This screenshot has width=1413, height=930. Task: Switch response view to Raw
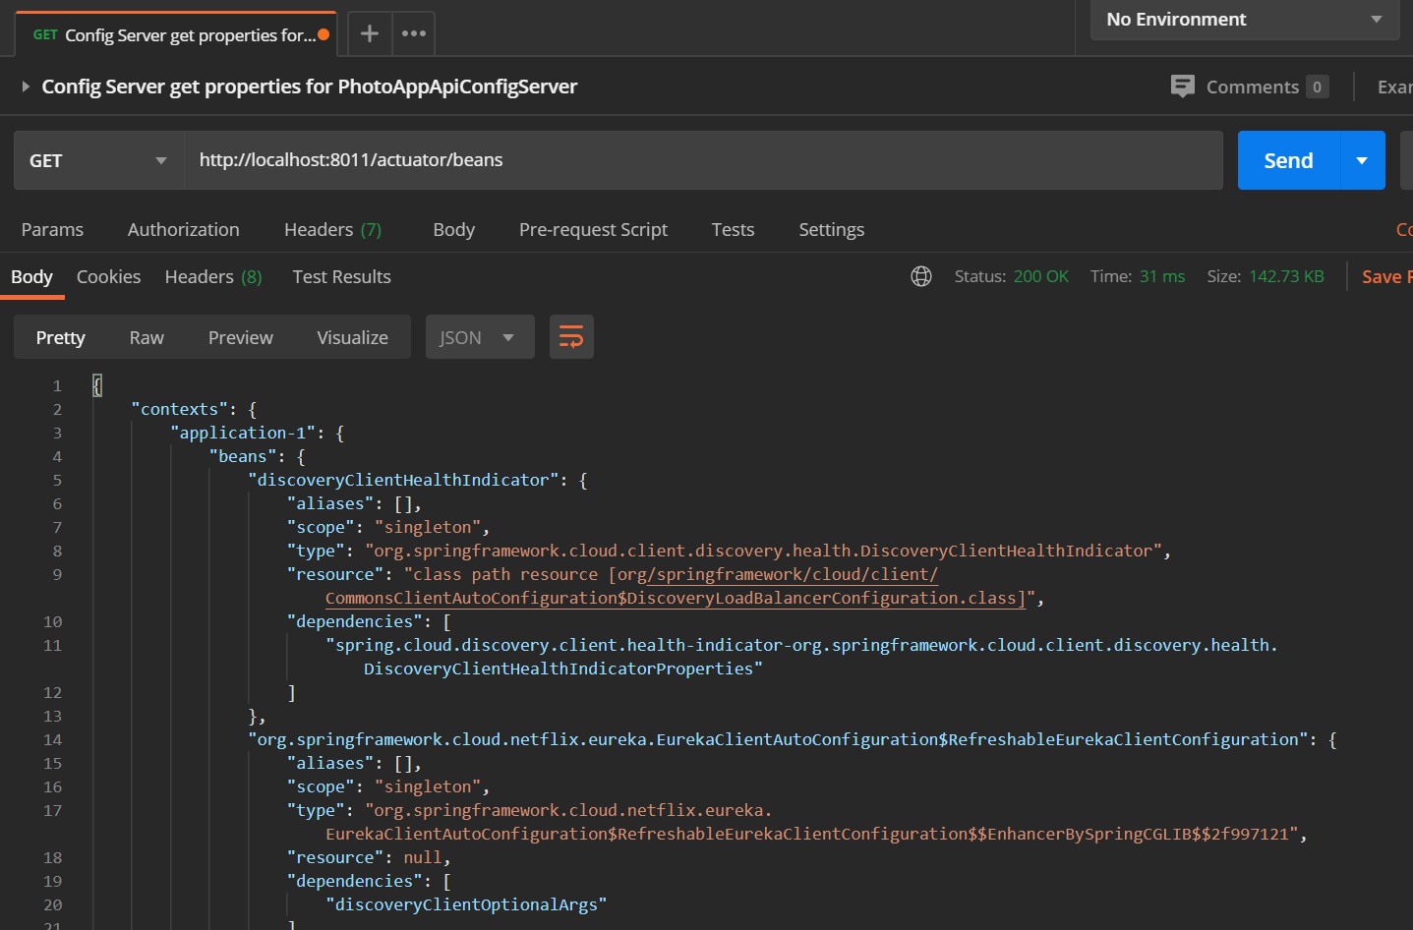tap(147, 337)
